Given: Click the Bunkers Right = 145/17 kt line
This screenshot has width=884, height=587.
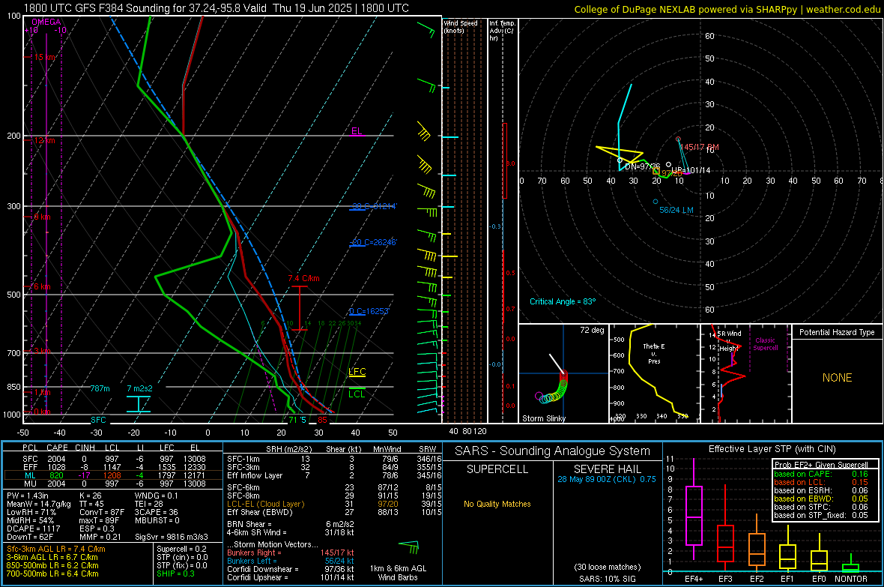Looking at the screenshot, I should tap(291, 553).
